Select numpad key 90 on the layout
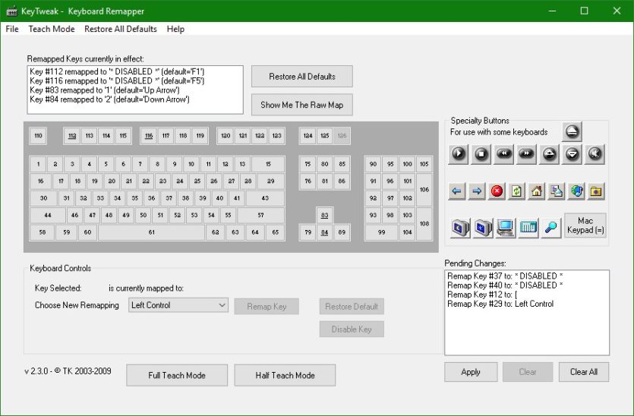This screenshot has width=634, height=416. 373,164
